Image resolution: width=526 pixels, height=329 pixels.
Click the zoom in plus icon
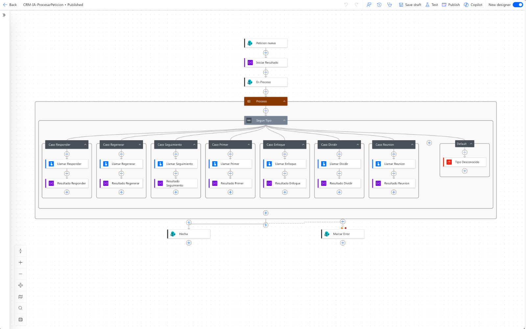[x=20, y=263]
